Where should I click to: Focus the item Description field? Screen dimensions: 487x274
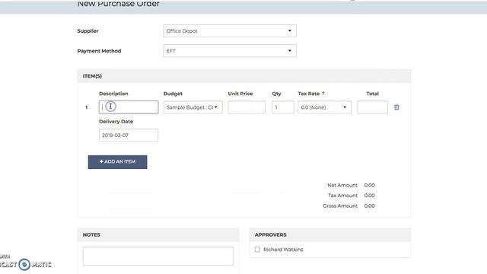[129, 107]
